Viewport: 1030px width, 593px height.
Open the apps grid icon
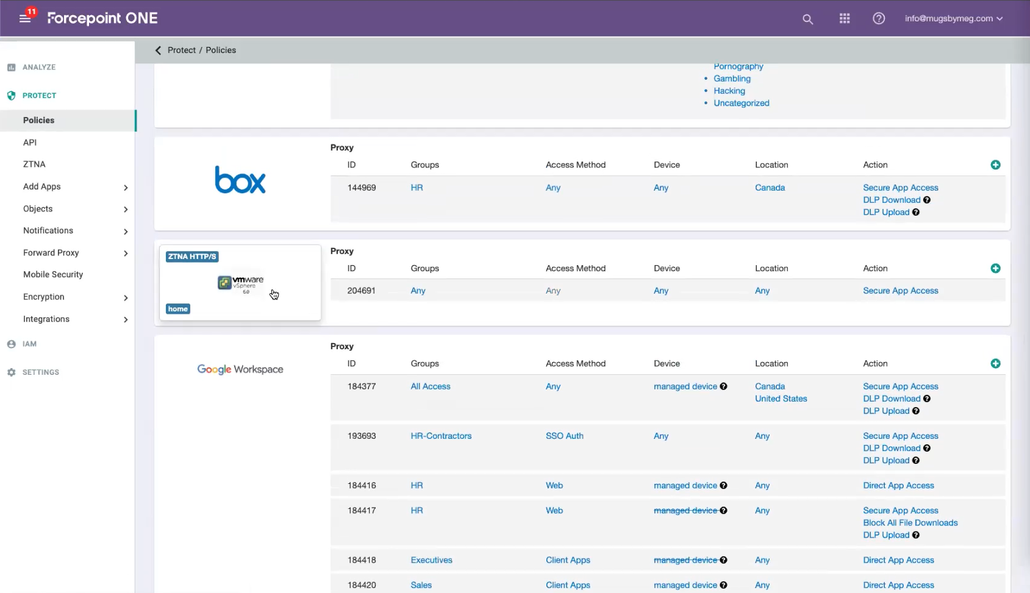844,19
